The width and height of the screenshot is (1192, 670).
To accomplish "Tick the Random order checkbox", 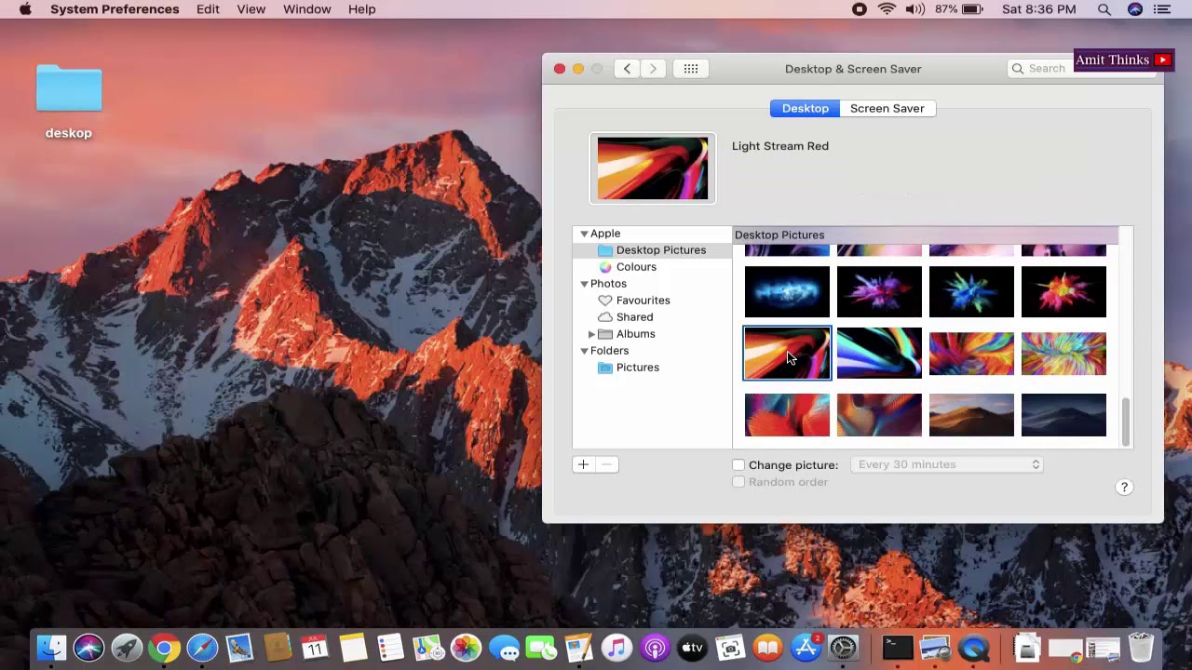I will (738, 482).
